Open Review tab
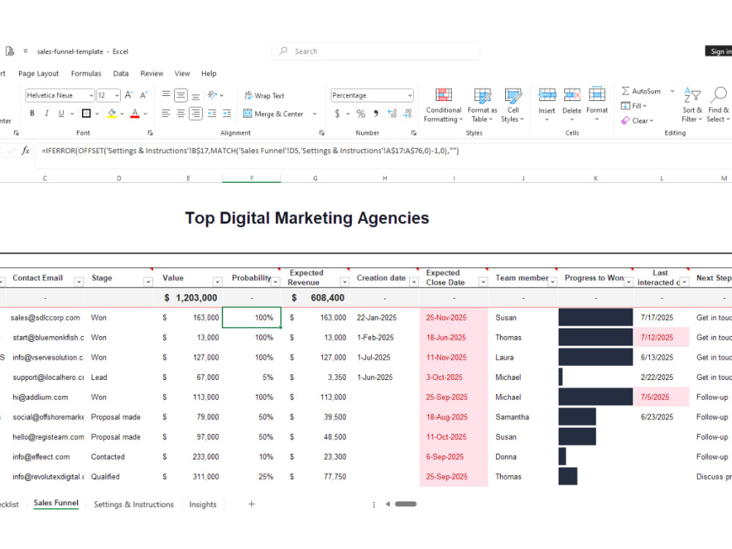The height and width of the screenshot is (549, 732). pos(152,73)
